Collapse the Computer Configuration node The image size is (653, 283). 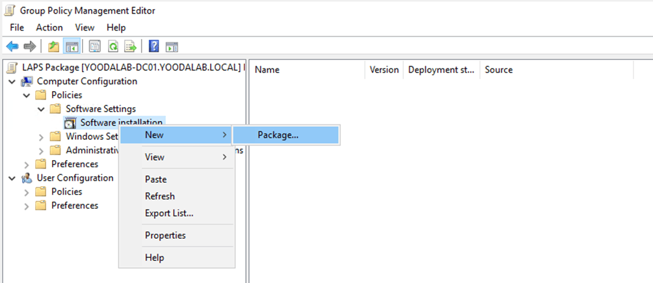[x=12, y=81]
